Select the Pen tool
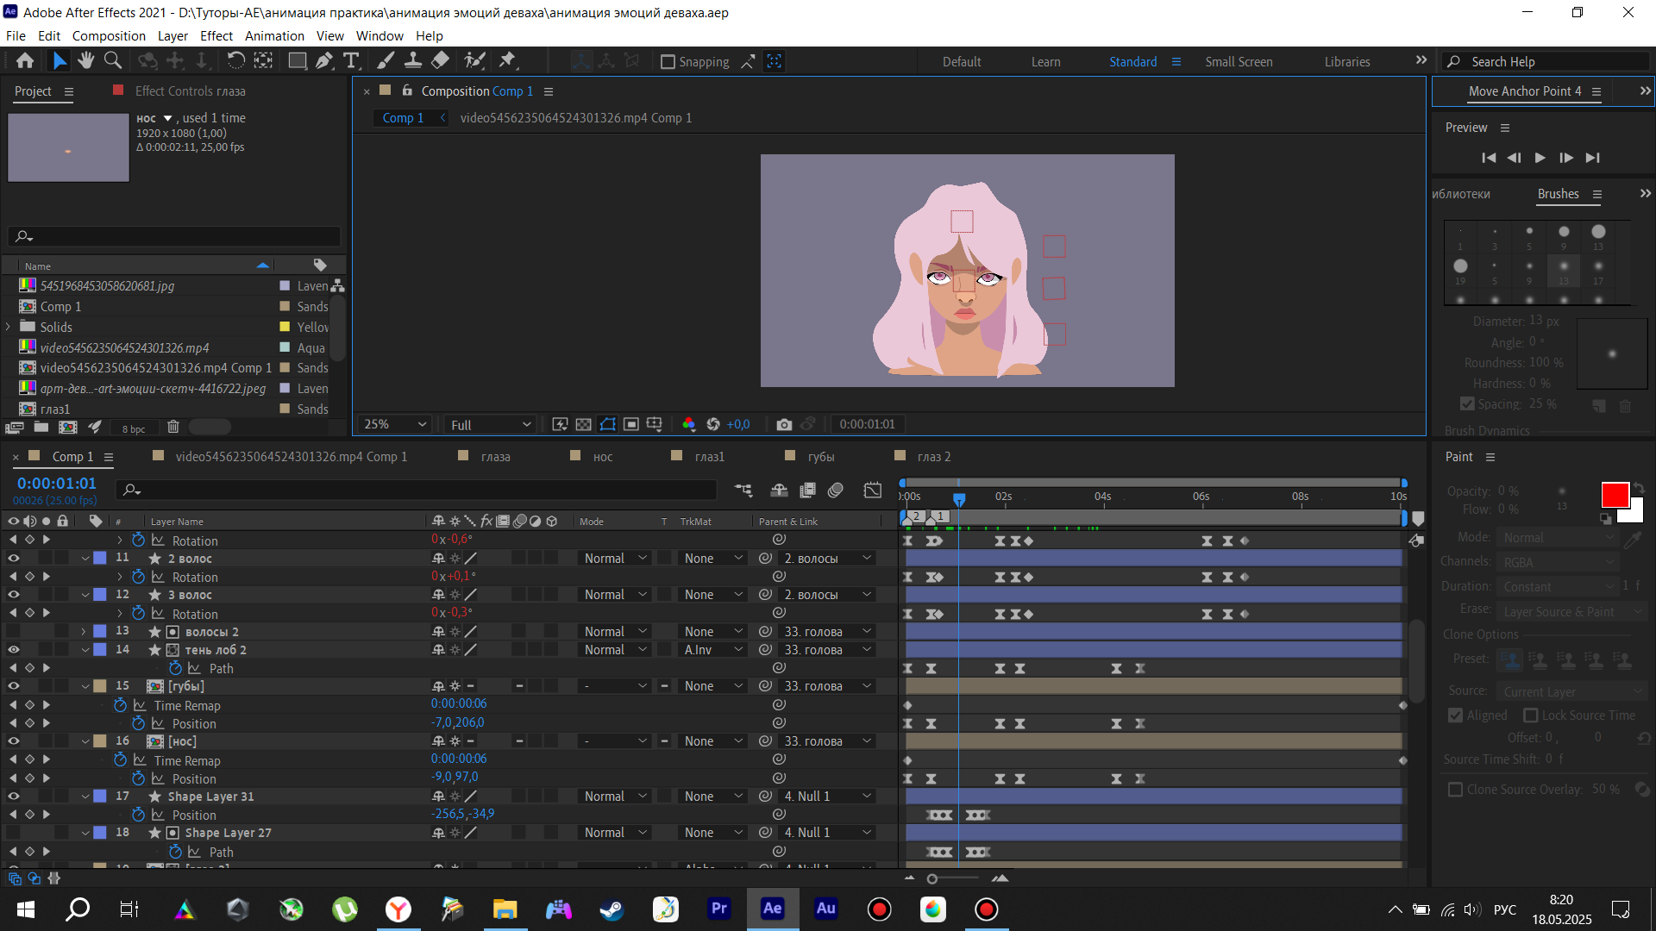Image resolution: width=1656 pixels, height=931 pixels. pos(323,60)
